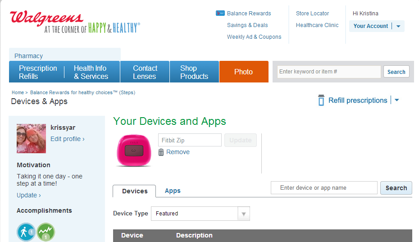419x242 pixels.
Task: Click the Store Locator link
Action: [312, 14]
